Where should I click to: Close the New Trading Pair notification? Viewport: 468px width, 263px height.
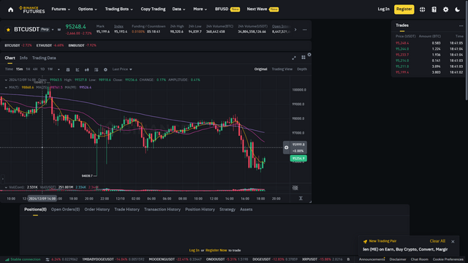(453, 242)
